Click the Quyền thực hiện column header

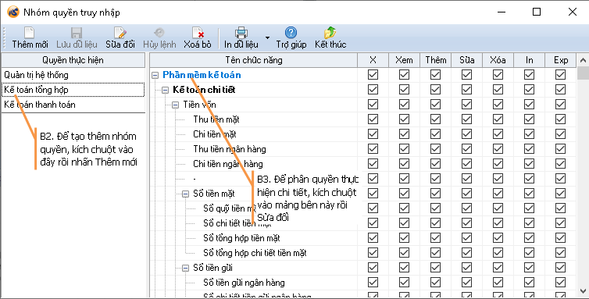(73, 60)
